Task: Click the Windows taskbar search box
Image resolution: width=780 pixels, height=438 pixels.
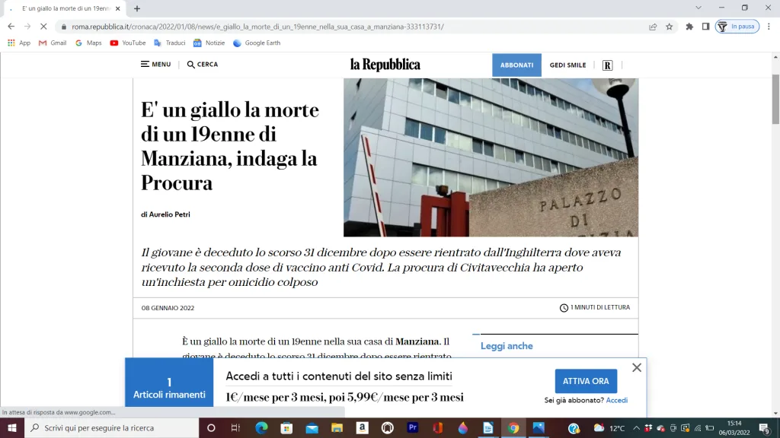Action: (x=112, y=427)
